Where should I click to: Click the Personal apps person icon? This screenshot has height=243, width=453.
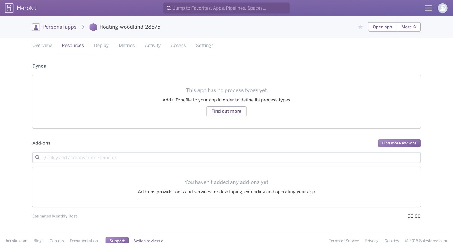36,27
